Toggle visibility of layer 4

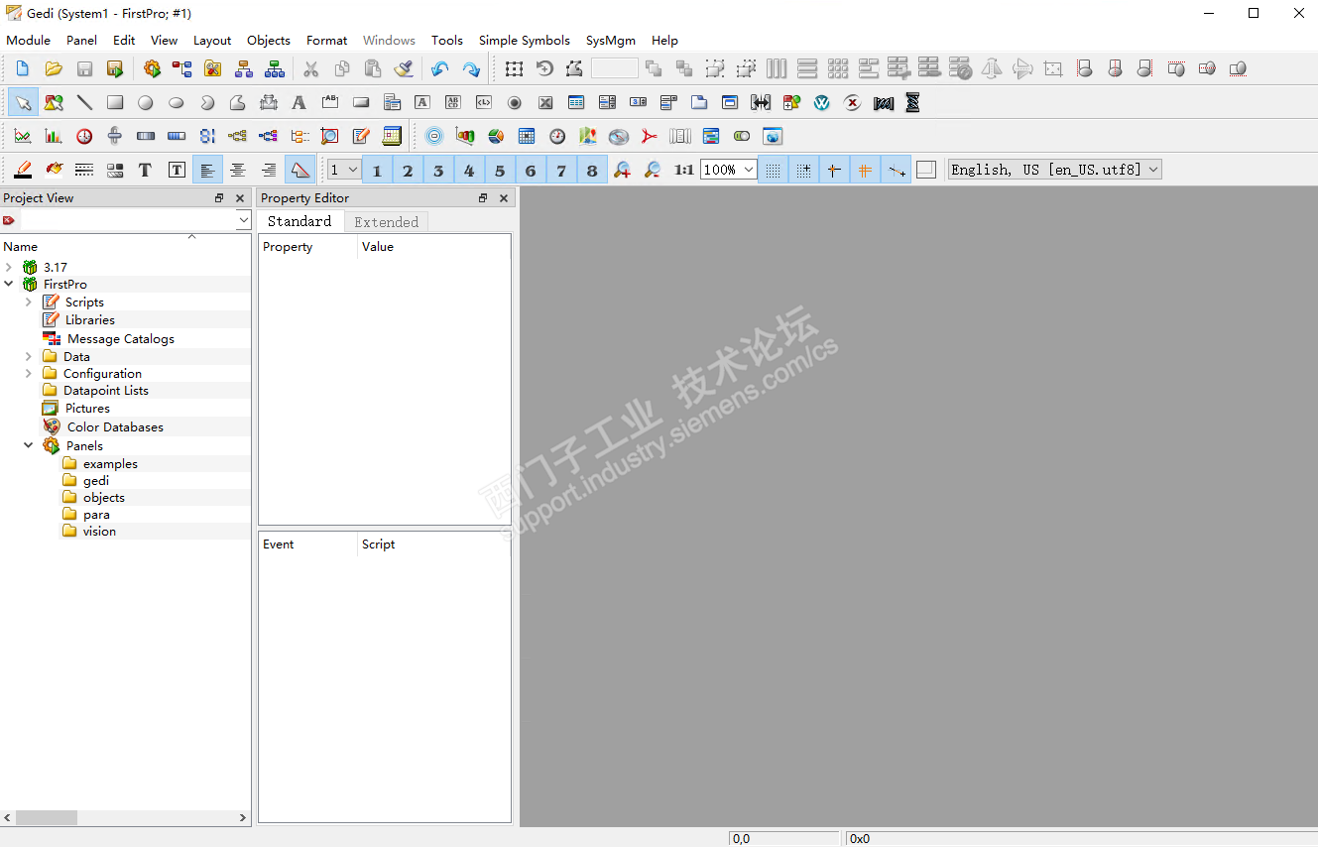click(x=469, y=170)
